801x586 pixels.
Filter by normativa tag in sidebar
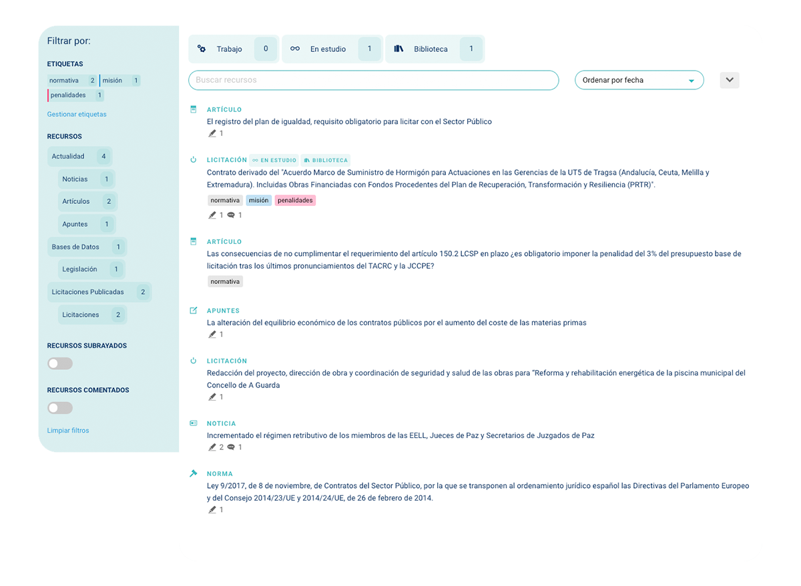click(72, 81)
